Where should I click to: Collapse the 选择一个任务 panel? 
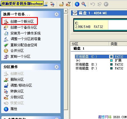[x=57, y=14]
